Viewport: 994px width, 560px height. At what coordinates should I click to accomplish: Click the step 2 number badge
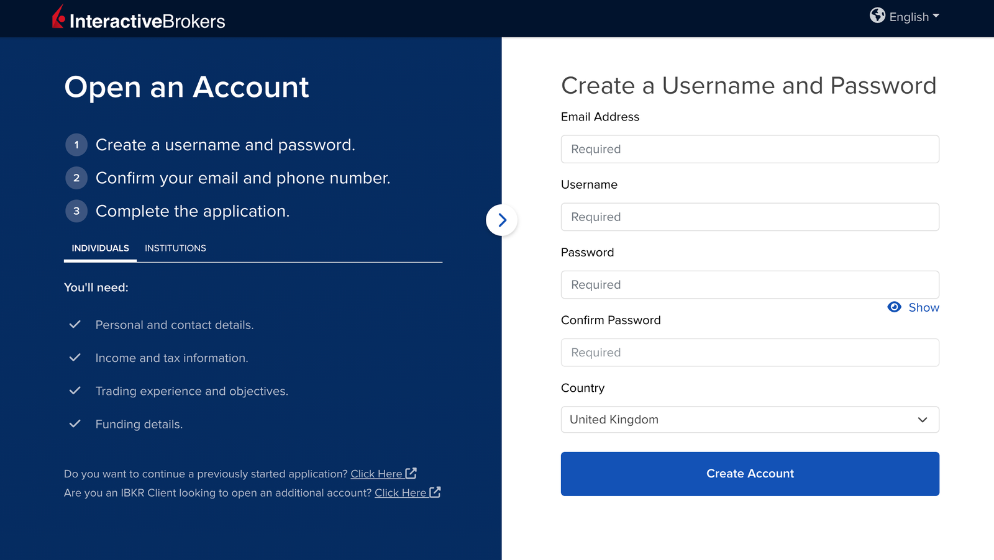pos(76,178)
